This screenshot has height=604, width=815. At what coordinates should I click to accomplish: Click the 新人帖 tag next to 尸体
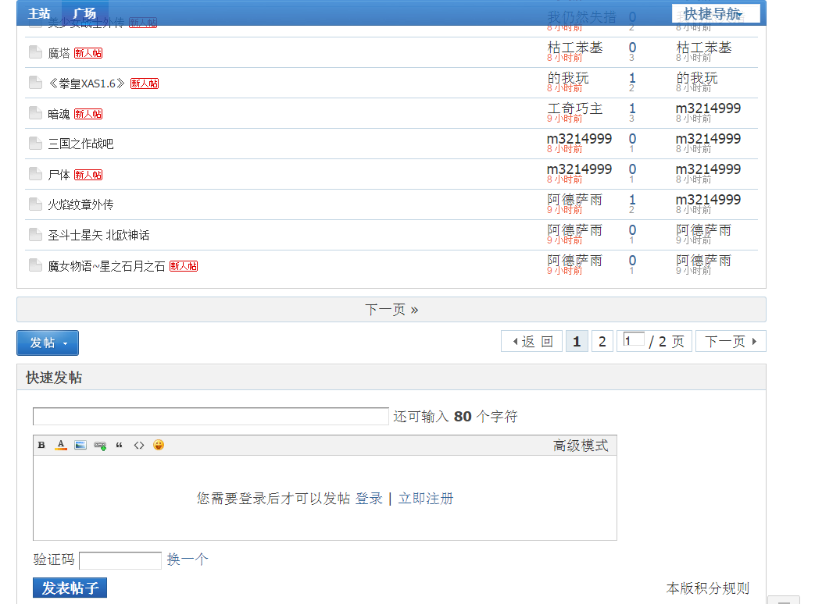pyautogui.click(x=88, y=175)
